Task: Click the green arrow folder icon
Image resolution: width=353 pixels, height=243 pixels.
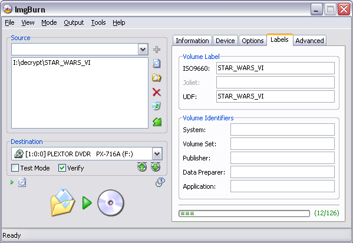Action: coord(157,122)
